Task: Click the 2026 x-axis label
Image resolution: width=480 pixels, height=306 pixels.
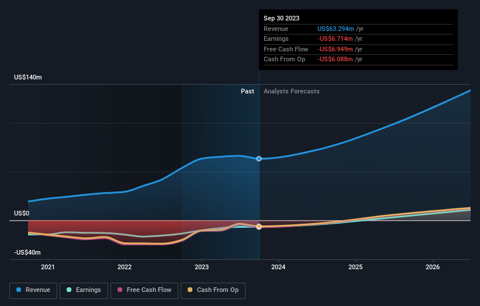Action: point(433,267)
